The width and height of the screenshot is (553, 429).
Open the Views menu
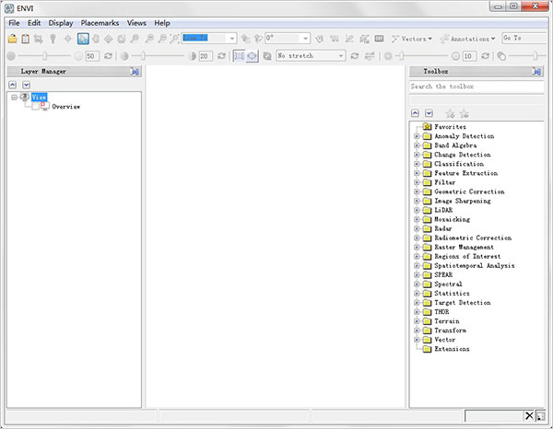(x=136, y=23)
